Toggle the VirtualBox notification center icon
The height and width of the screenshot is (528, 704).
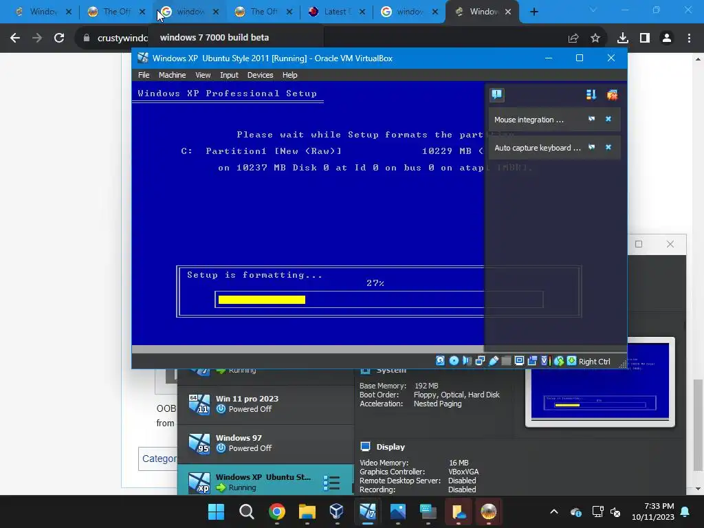coord(496,94)
